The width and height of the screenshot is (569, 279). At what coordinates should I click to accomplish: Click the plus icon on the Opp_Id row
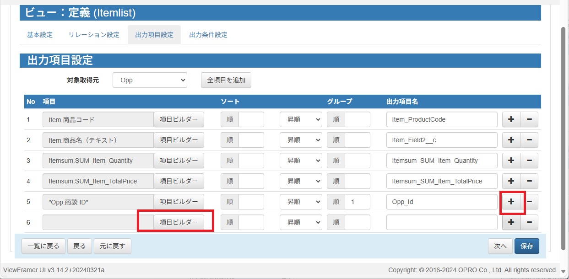511,202
